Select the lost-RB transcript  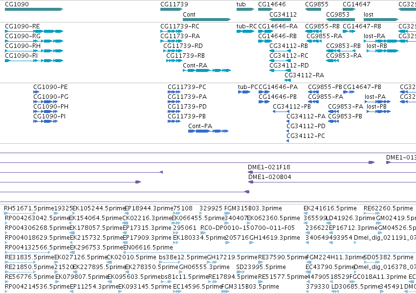click(x=383, y=51)
